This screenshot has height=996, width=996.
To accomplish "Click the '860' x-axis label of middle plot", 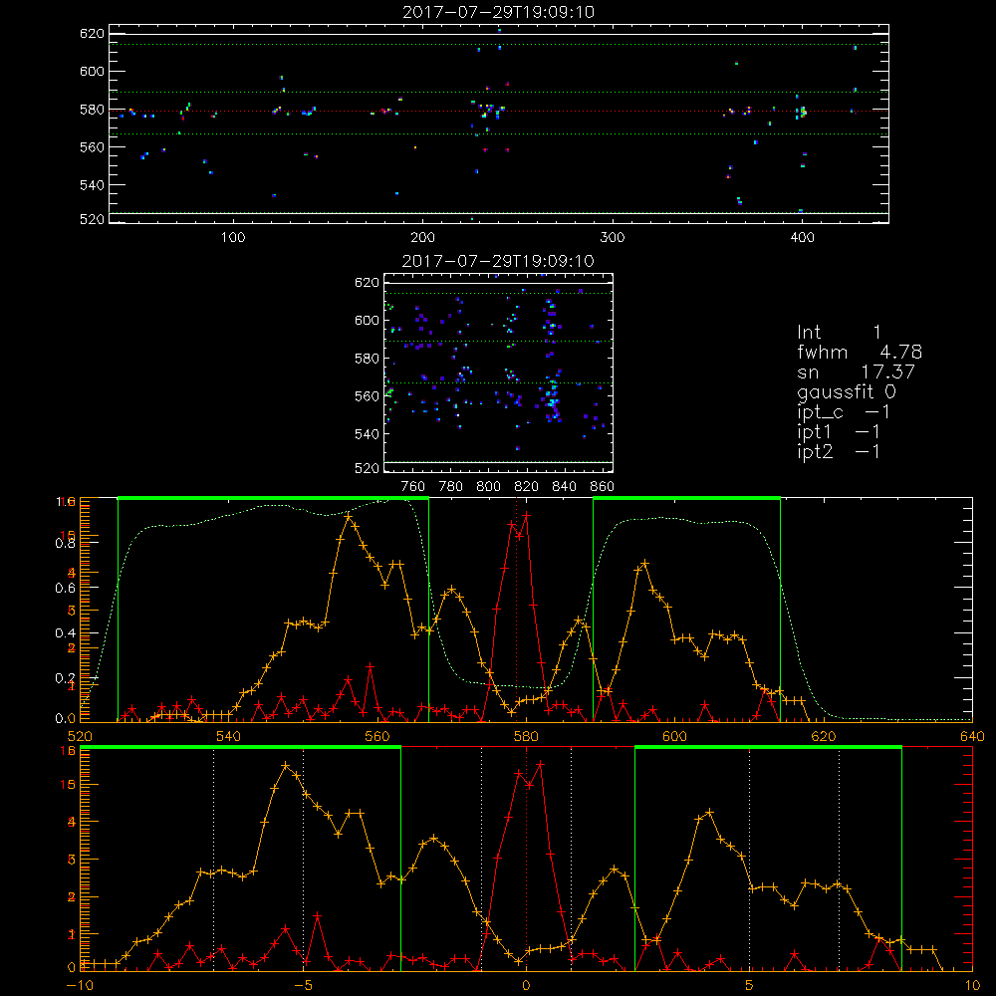I will coord(603,487).
